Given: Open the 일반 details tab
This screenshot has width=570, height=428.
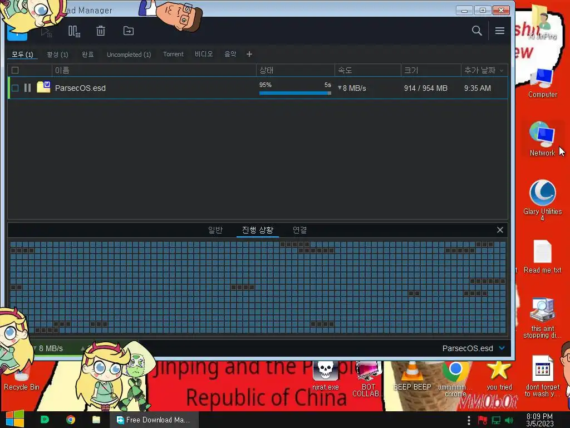Looking at the screenshot, I should (x=215, y=230).
